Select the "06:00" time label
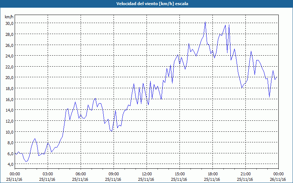293x183 pixels. 81,174
